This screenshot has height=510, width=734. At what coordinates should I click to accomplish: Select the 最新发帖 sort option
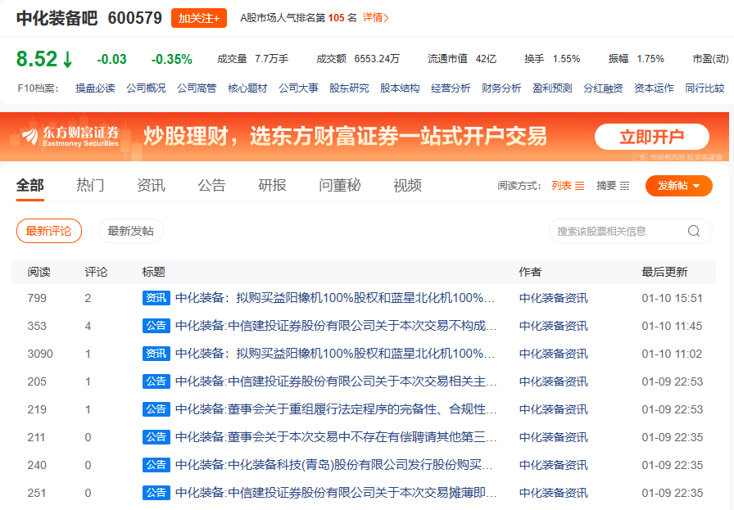point(131,231)
